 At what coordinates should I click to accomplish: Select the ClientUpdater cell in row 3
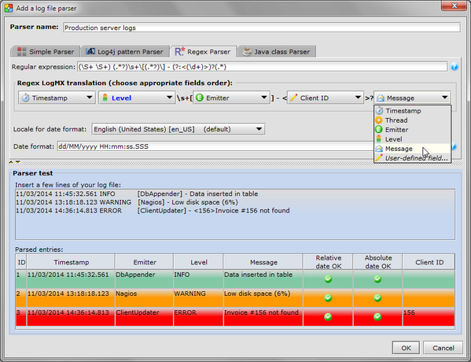point(144,316)
